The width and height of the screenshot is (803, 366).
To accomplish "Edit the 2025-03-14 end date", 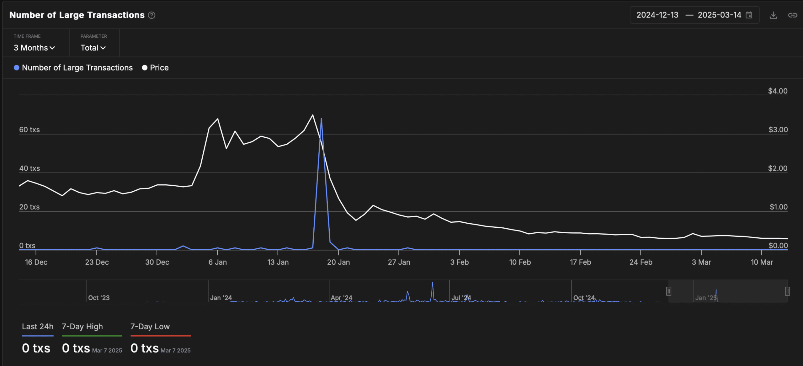I will (x=719, y=15).
